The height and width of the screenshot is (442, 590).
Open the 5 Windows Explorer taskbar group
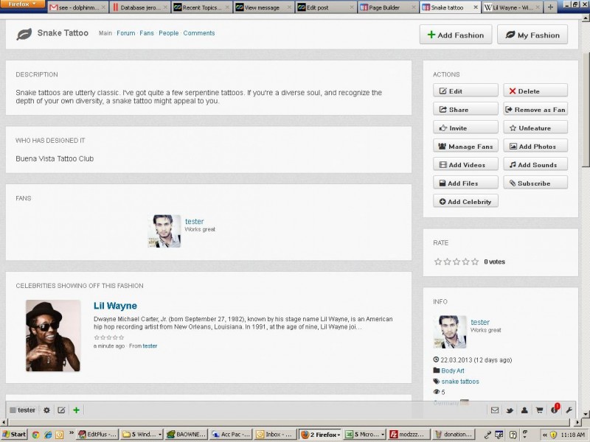[x=142, y=435]
